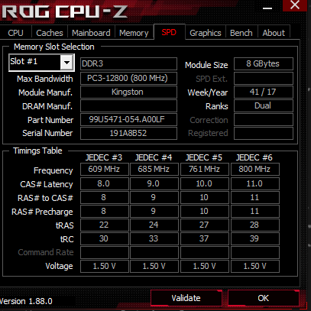
Task: Click the JEDEC #6 800 MHz frequency cell
Action: coord(255,169)
